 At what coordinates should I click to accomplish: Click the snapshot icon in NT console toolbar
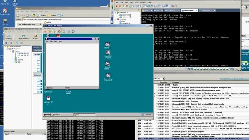[64, 31]
